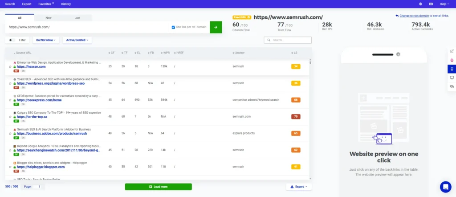Open the Do/NoFollow dropdown
Viewport: 456px width, 197px height.
pos(46,40)
